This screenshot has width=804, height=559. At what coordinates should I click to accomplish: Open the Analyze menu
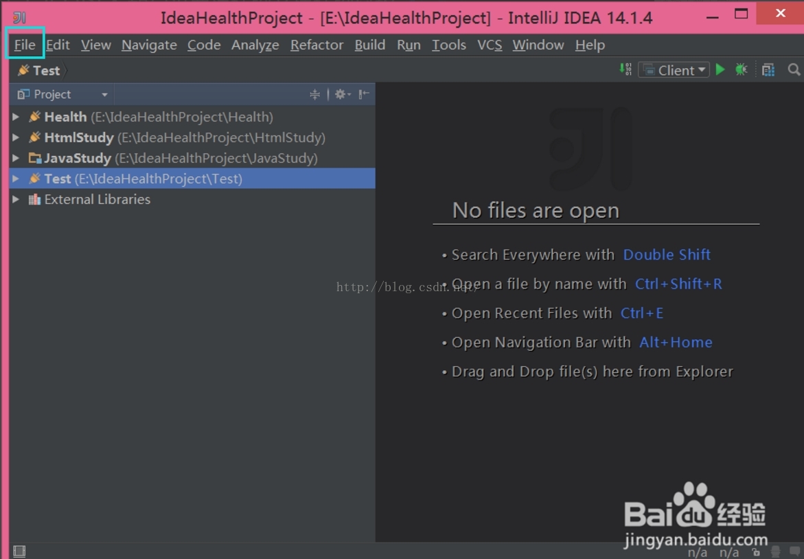[255, 45]
